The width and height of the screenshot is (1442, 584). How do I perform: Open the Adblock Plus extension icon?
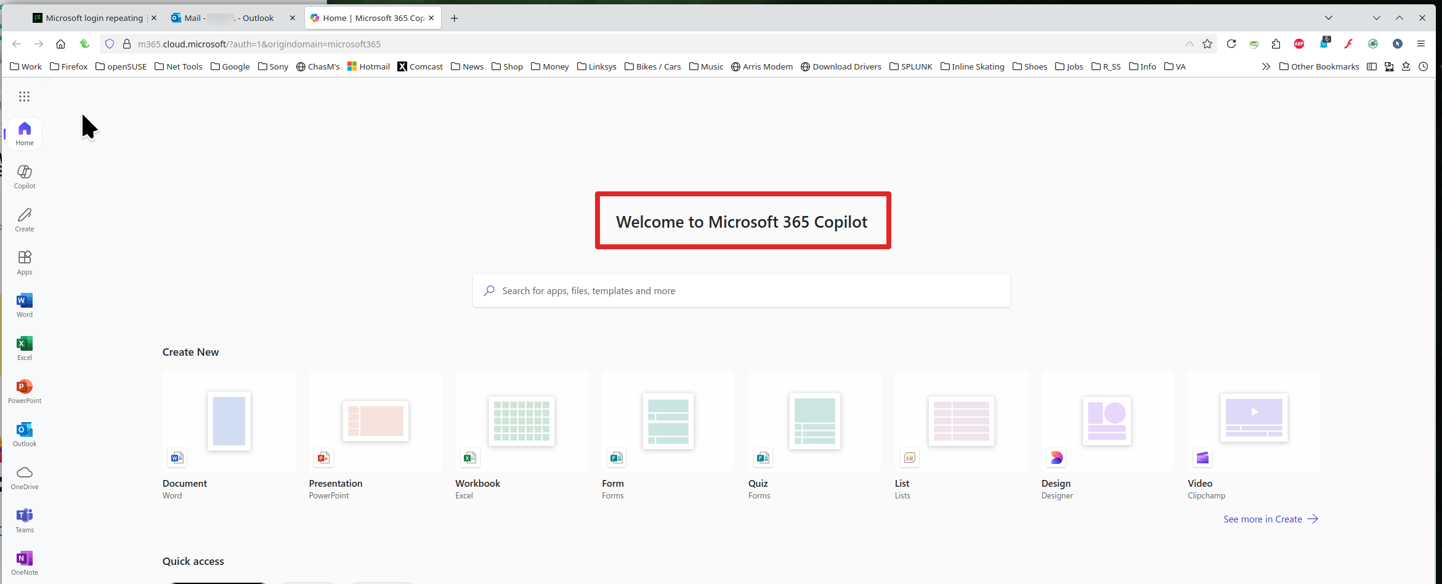click(1299, 44)
